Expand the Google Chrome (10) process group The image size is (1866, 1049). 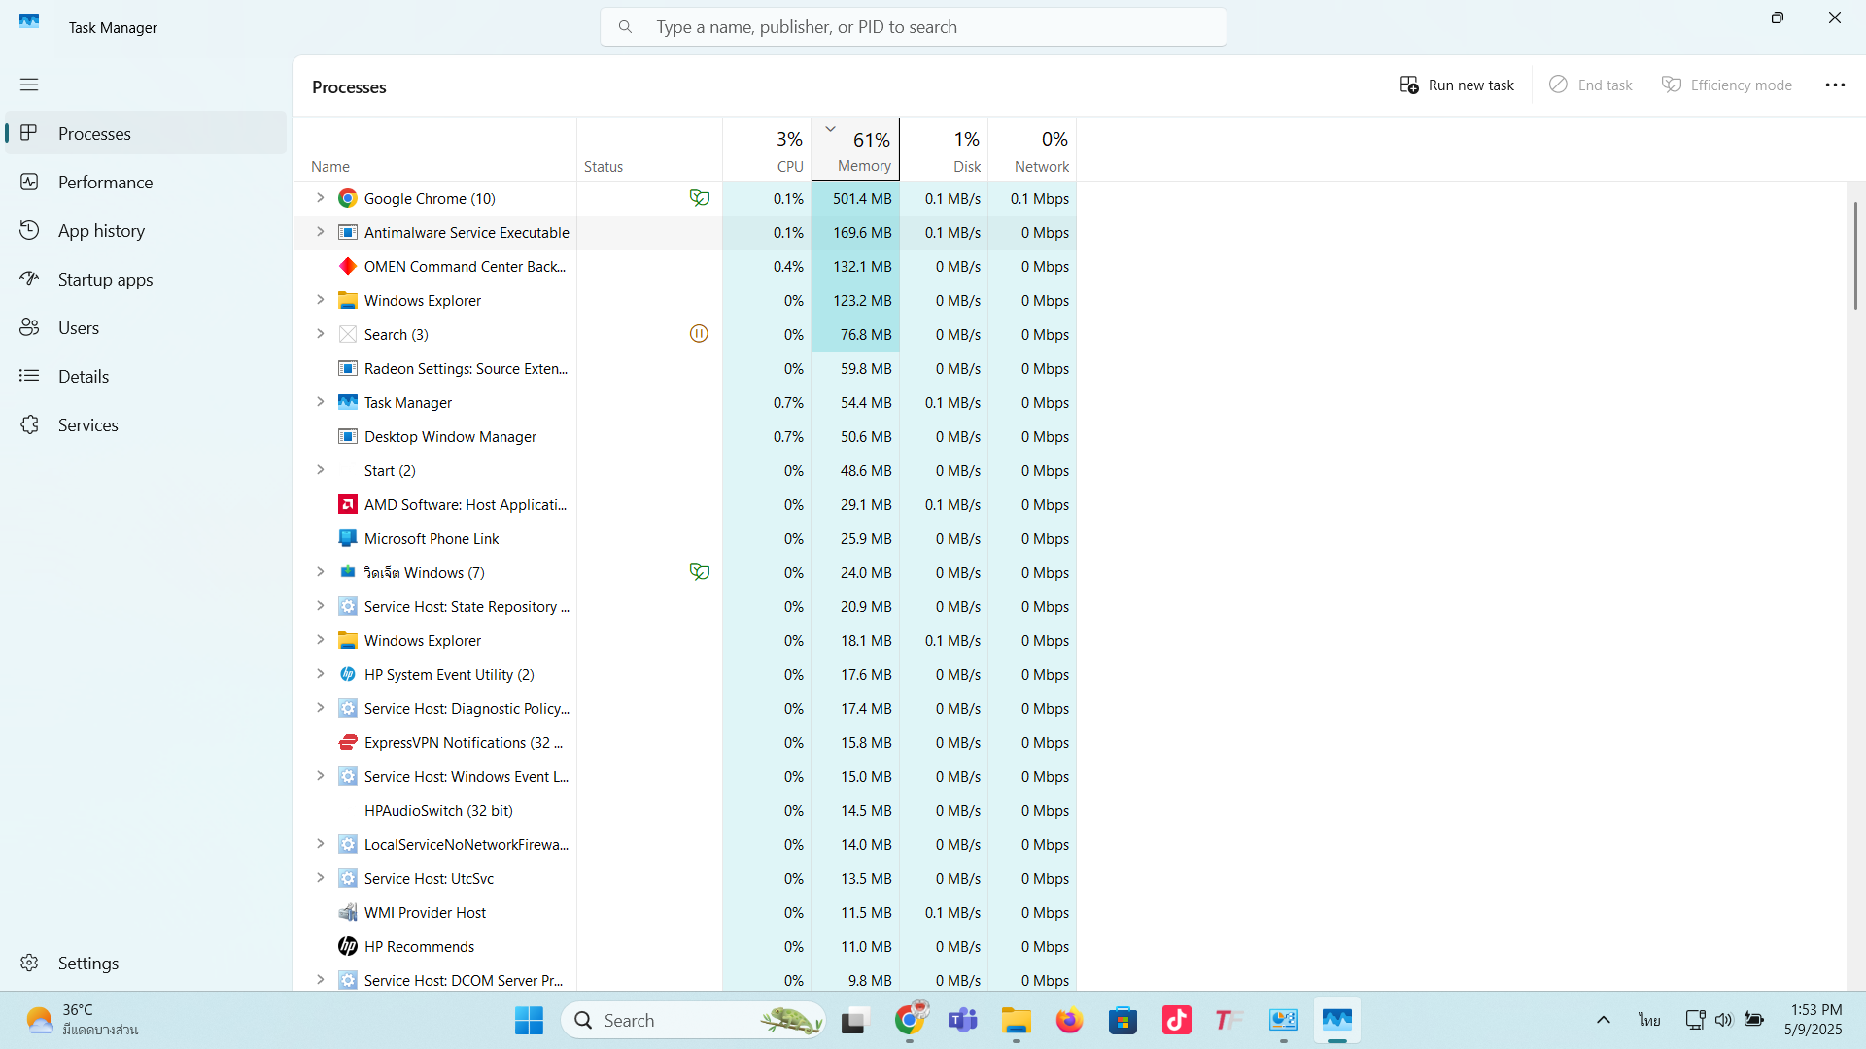pyautogui.click(x=320, y=198)
